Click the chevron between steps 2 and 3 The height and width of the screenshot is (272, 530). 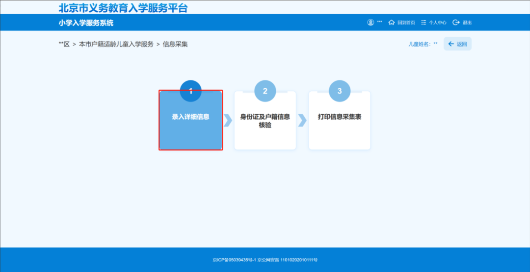(x=302, y=120)
